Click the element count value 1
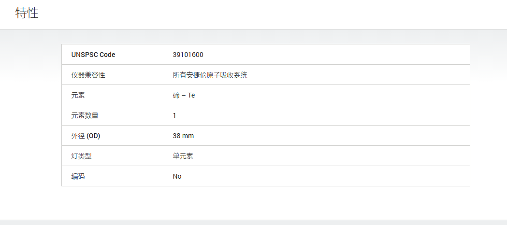The height and width of the screenshot is (225, 507). point(174,115)
